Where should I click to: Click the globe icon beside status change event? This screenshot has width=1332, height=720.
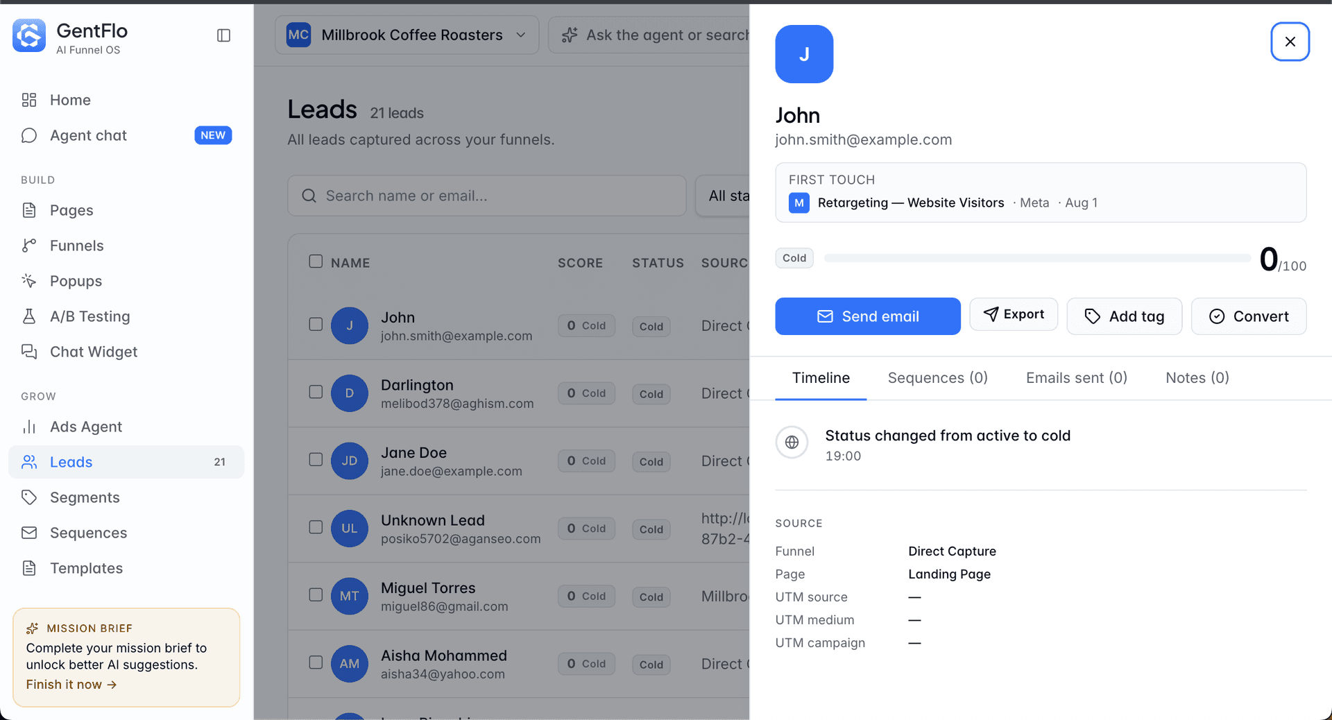point(792,443)
